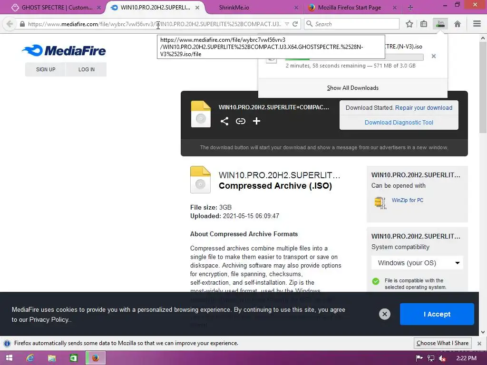Close the Firefox data notification bar
The height and width of the screenshot is (365, 487).
click(479, 343)
